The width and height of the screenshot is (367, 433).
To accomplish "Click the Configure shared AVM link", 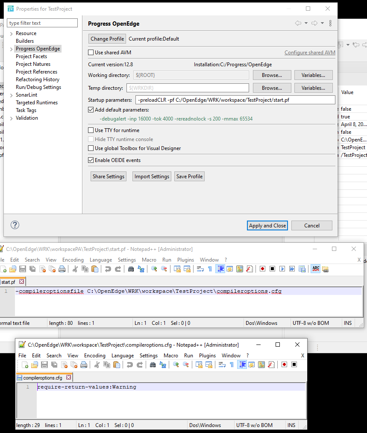I will pyautogui.click(x=310, y=53).
